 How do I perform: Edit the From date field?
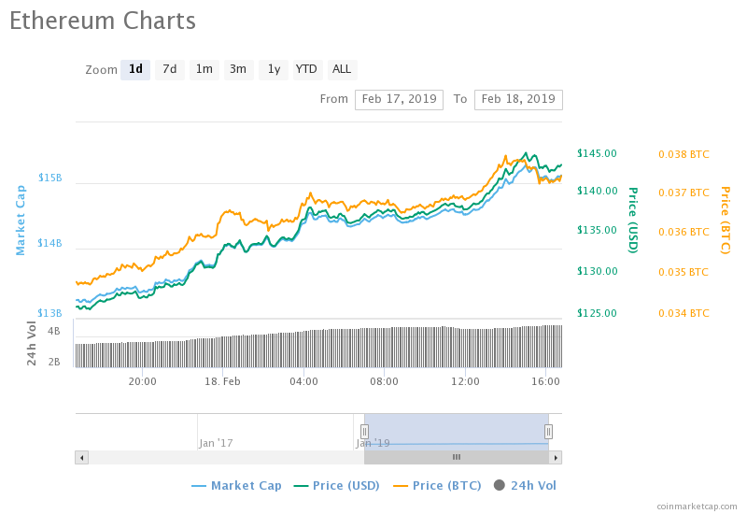click(399, 99)
